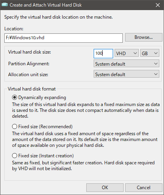Expand the Allocation unit size dropdown
164x195 pixels.
[x=126, y=74]
